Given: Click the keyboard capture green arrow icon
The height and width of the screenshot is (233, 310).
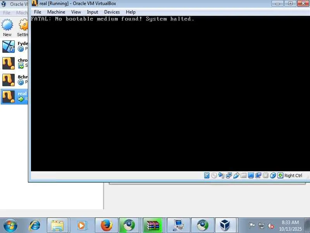Looking at the screenshot, I should click(x=280, y=176).
